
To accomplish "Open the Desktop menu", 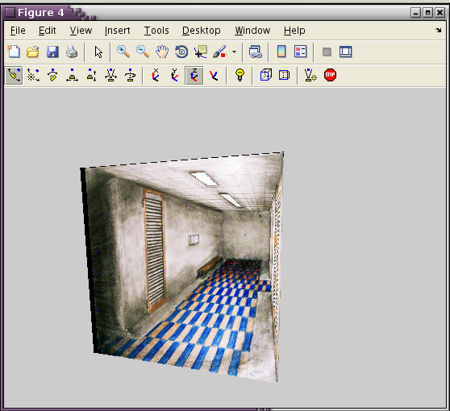I will pyautogui.click(x=202, y=31).
